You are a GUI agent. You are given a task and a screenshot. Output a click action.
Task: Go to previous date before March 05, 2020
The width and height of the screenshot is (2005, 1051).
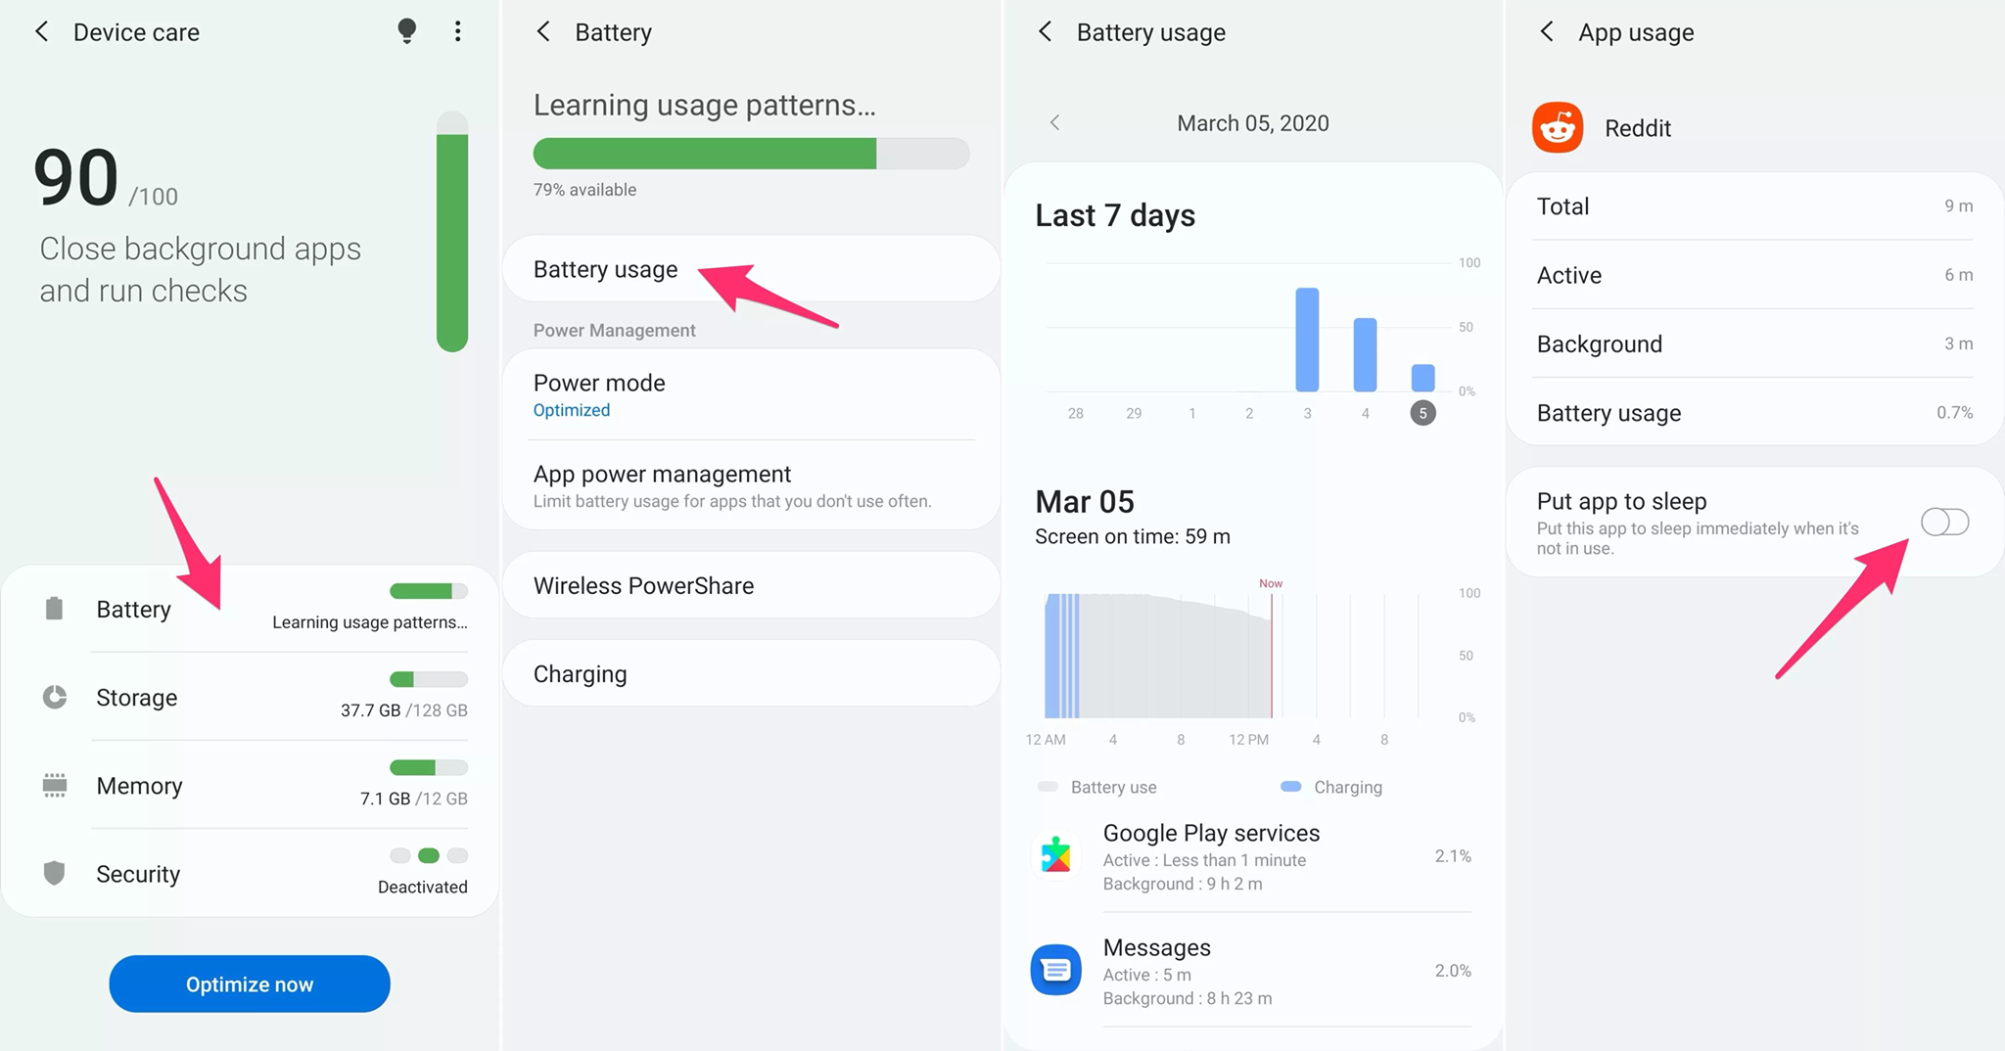click(1054, 122)
